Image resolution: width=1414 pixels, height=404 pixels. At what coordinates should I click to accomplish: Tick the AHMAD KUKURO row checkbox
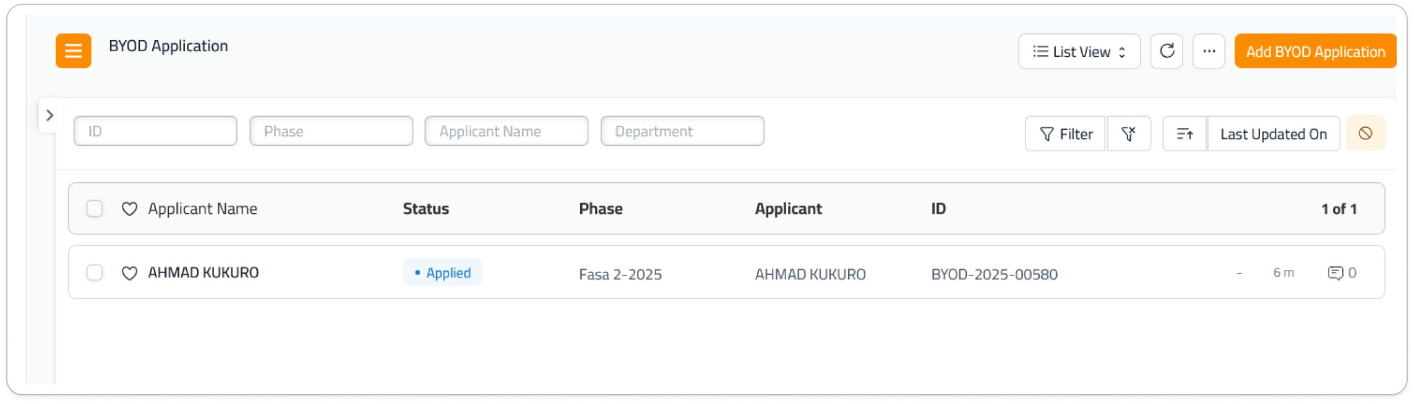click(x=95, y=272)
